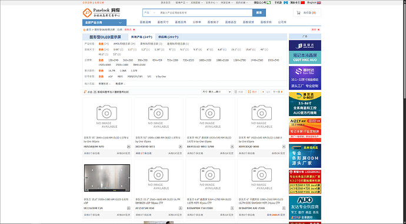Tick the compare box of 15.6" 1920×1080 panel
The image size is (406, 224).
tap(129, 208)
